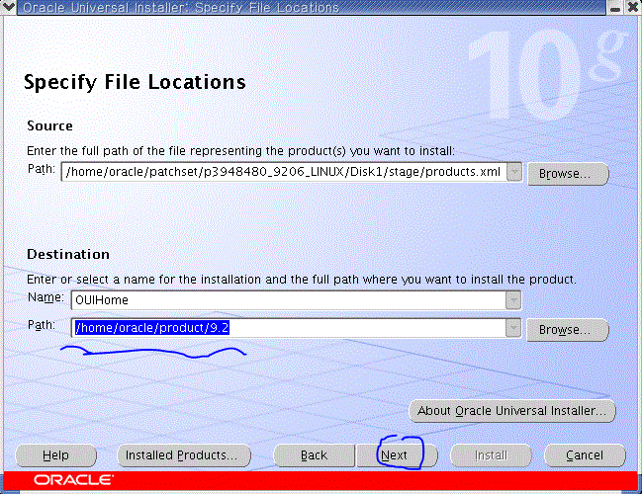Minimize the installer window
This screenshot has width=642, height=494.
pos(614,7)
